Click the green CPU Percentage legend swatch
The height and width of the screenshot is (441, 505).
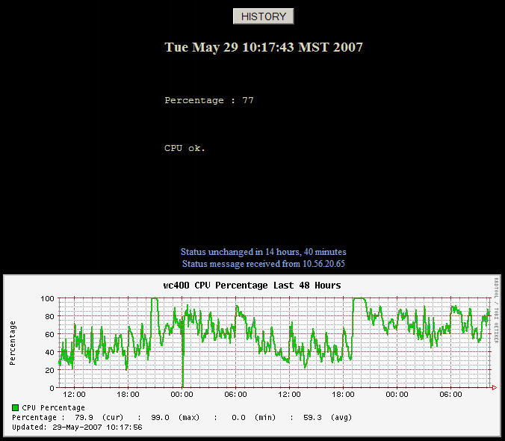coord(16,407)
